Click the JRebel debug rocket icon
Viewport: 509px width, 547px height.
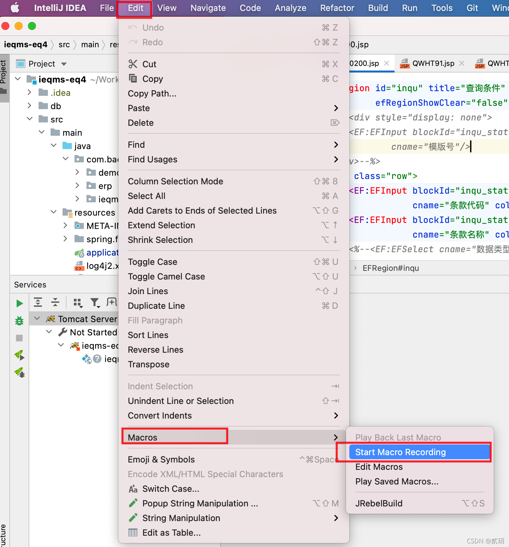tap(19, 373)
